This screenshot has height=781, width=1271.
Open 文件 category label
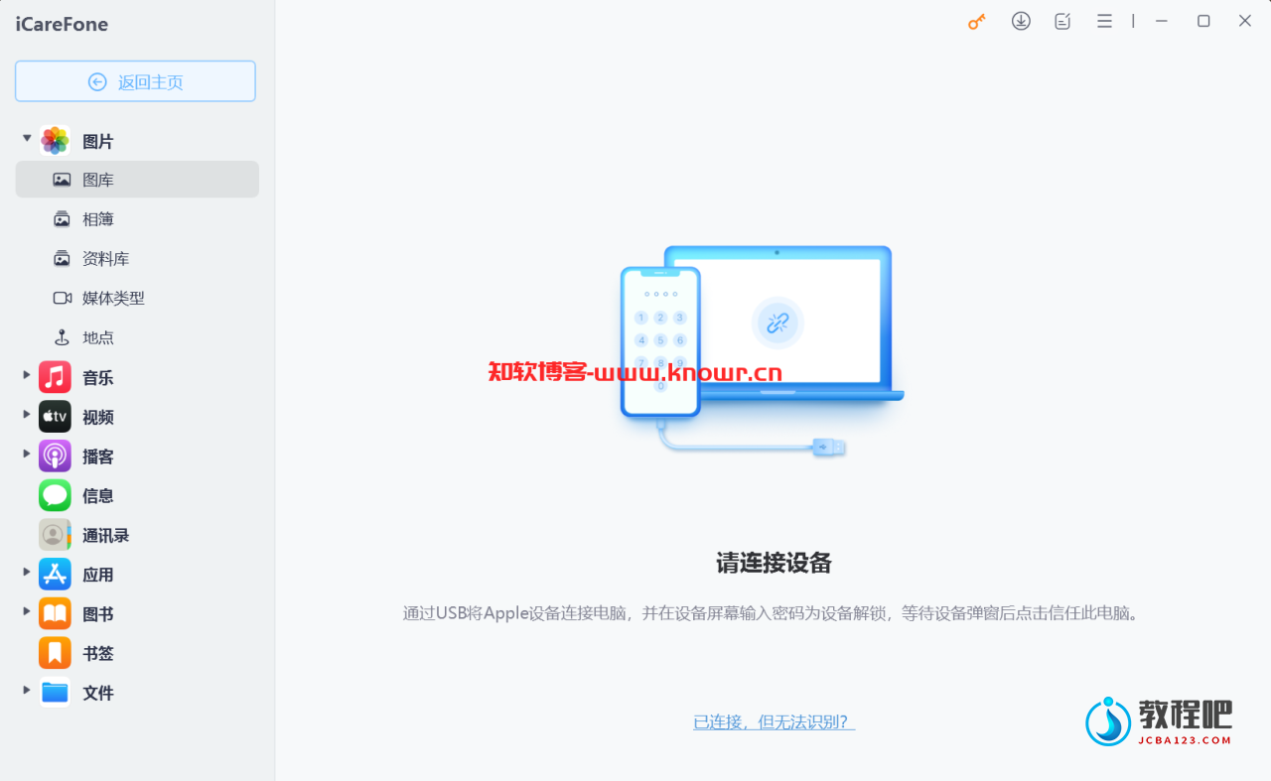(98, 694)
